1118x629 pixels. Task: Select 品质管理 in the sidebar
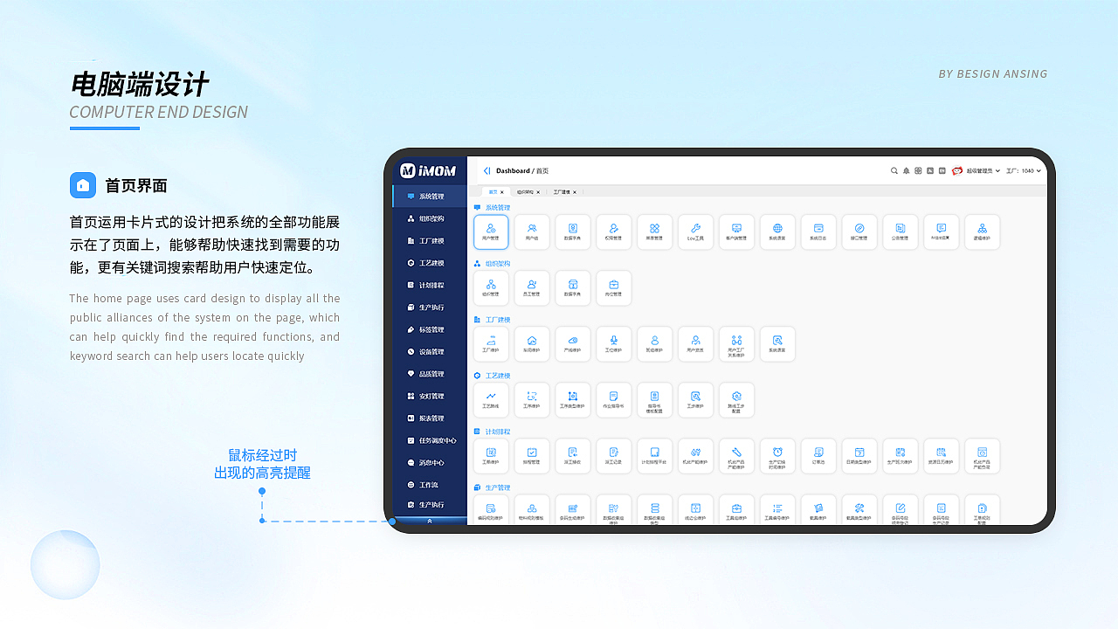click(430, 374)
